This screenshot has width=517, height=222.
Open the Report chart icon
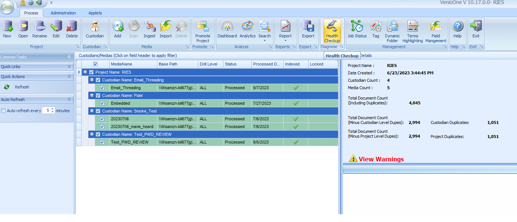click(285, 26)
